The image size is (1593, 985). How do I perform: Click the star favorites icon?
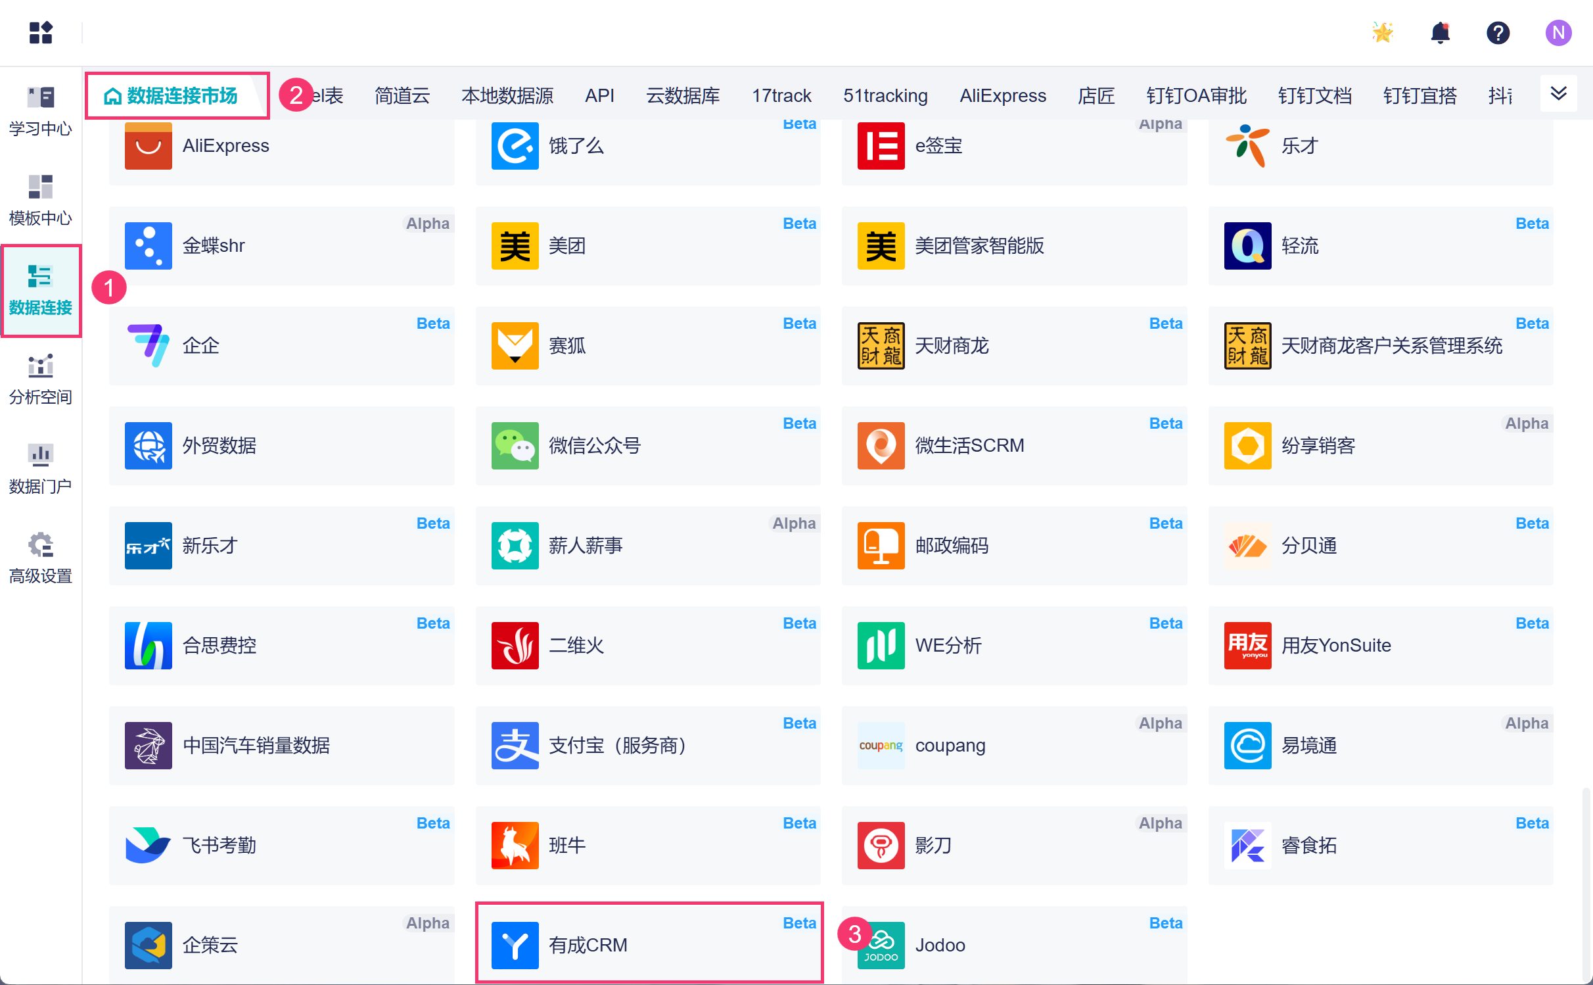click(1383, 32)
